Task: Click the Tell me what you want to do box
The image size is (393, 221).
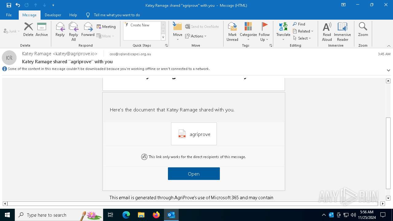Action: pyautogui.click(x=117, y=15)
